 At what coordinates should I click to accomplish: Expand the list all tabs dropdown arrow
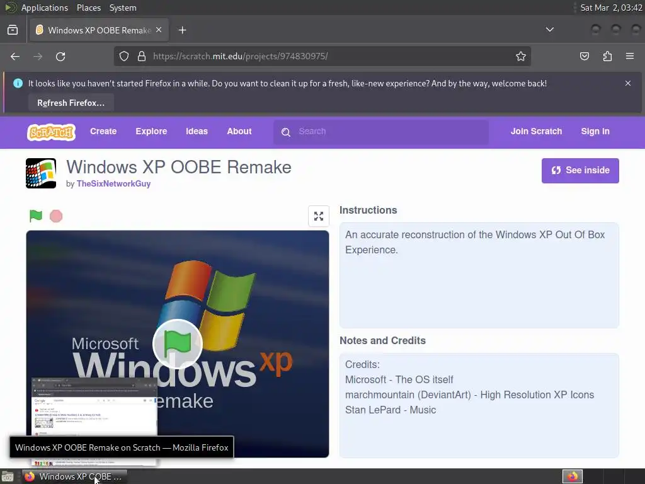point(549,30)
